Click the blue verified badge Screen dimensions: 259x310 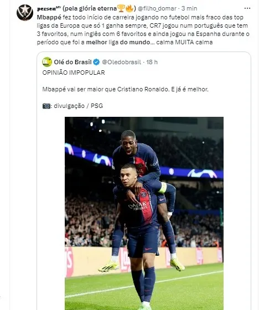click(x=96, y=62)
